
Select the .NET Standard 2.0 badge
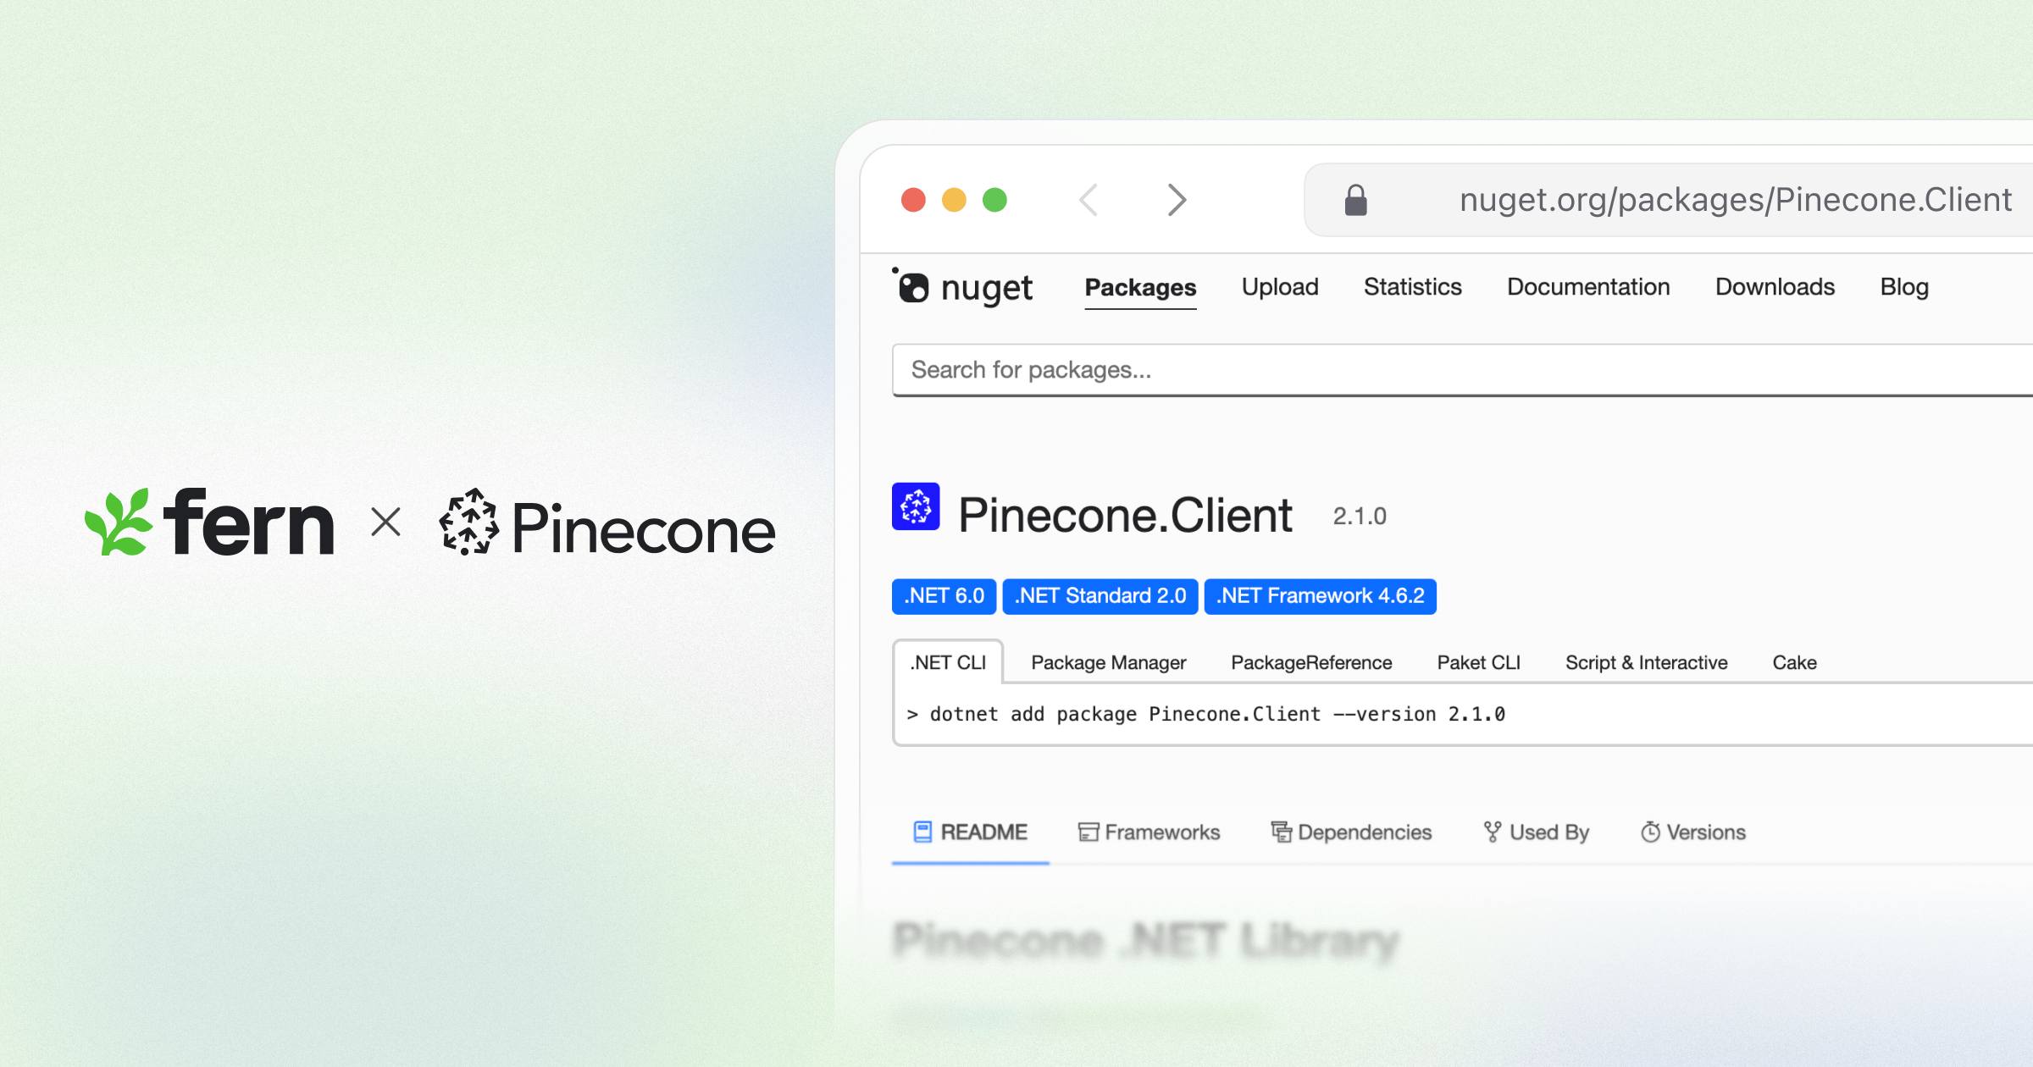1100,596
